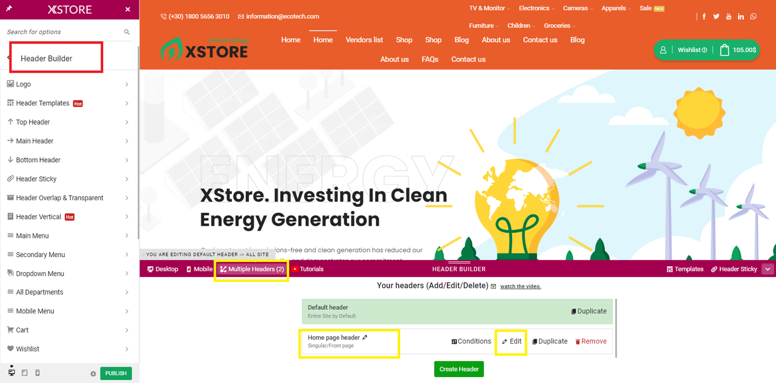
Task: Select the Multiple Headers (2) tab
Action: (x=252, y=269)
